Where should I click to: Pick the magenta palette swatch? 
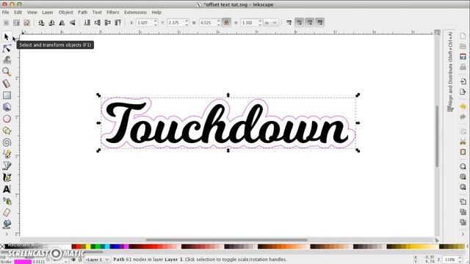tap(127, 246)
